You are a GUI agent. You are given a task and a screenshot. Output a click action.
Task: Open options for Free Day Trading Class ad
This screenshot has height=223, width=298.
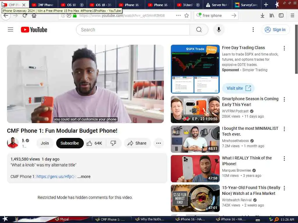(284, 48)
